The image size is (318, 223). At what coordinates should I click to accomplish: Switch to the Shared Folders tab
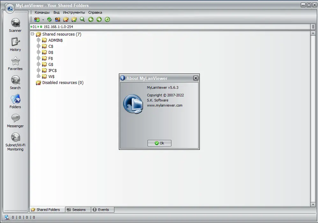tap(47, 210)
